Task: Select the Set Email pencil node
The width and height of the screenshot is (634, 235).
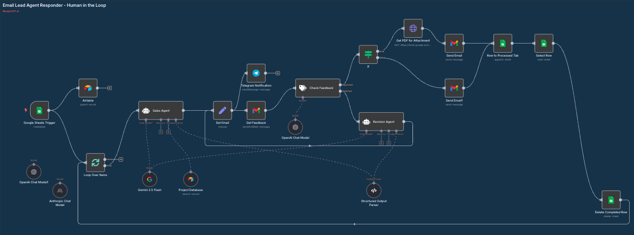Action: pos(222,110)
